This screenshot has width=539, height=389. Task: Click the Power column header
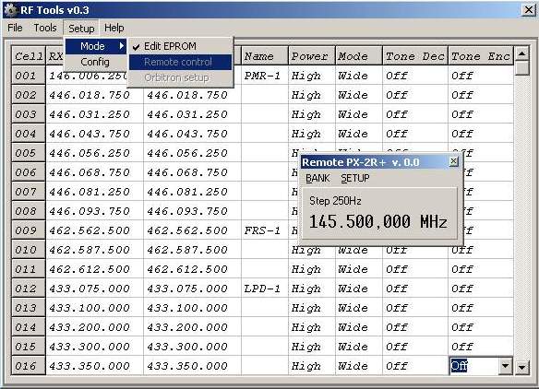pyautogui.click(x=311, y=55)
